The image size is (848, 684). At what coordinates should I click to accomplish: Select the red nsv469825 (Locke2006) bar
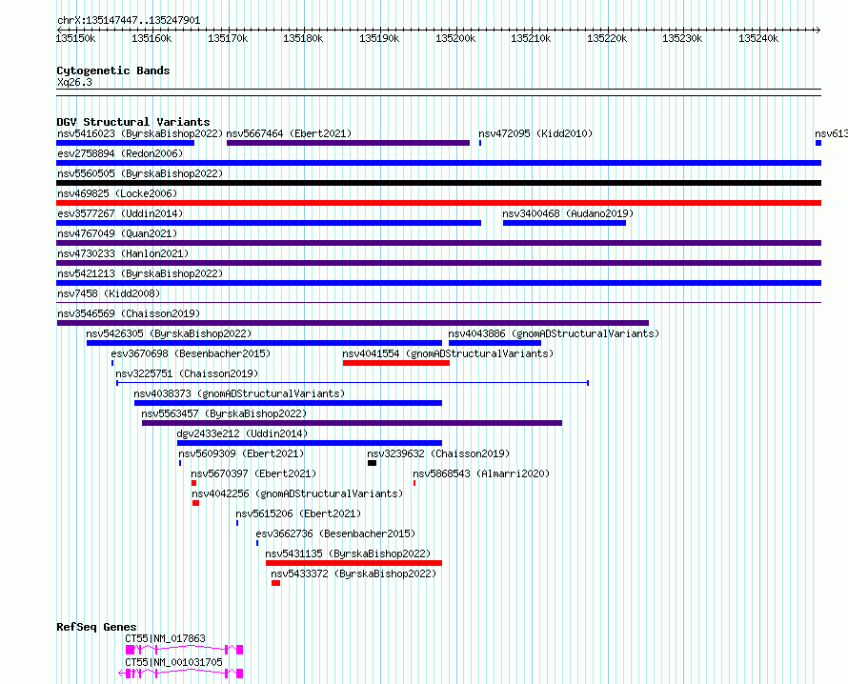coord(438,203)
